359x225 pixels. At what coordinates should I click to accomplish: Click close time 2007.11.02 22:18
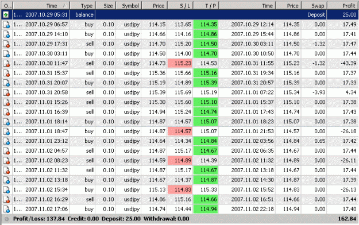252,210
